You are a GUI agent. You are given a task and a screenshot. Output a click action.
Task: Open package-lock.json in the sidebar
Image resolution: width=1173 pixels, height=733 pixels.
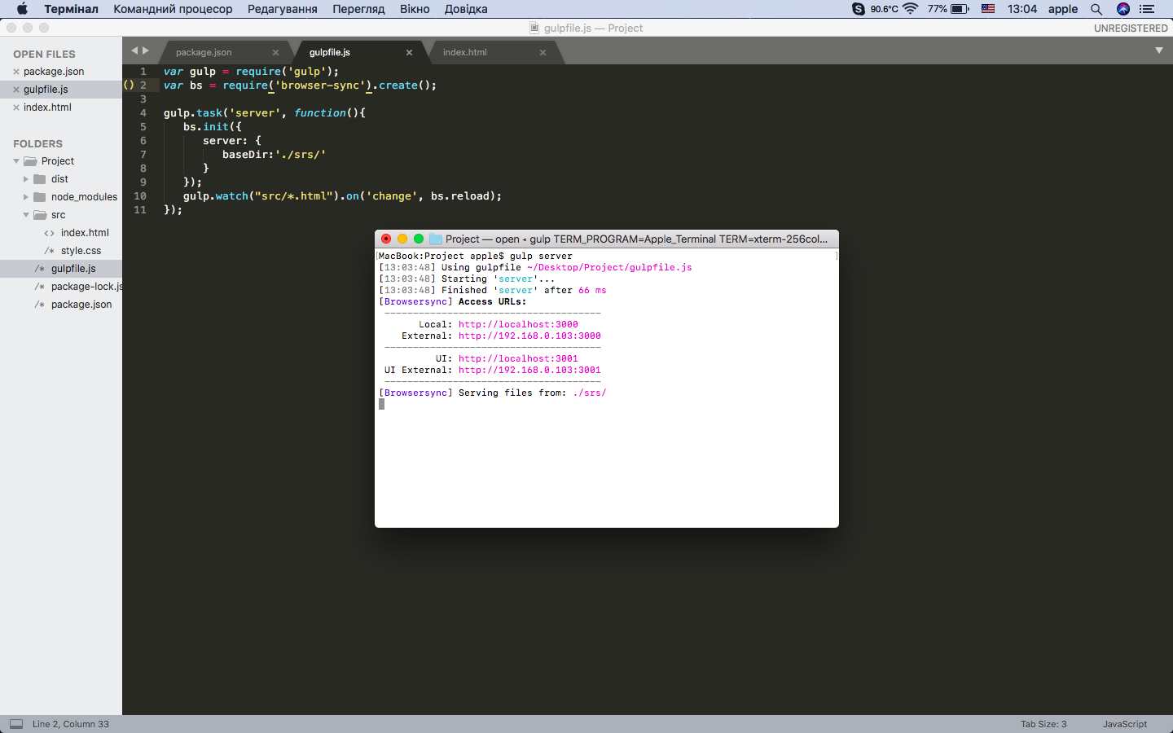pos(86,287)
